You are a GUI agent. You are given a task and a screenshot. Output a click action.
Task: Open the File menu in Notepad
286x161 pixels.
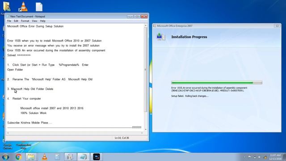point(9,21)
